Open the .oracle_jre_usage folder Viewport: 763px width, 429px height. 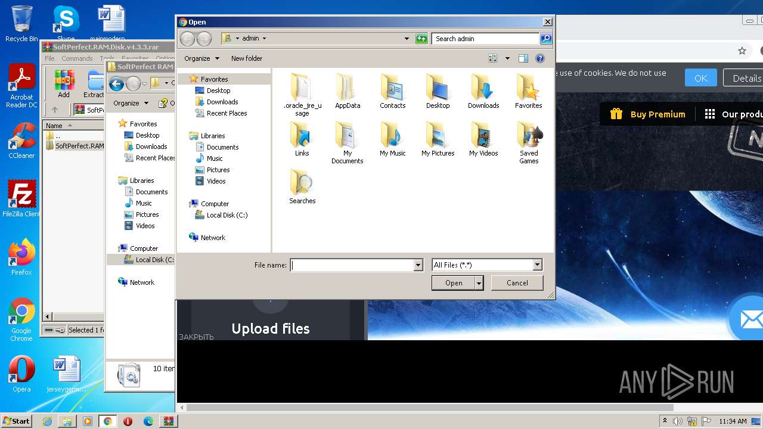[302, 94]
